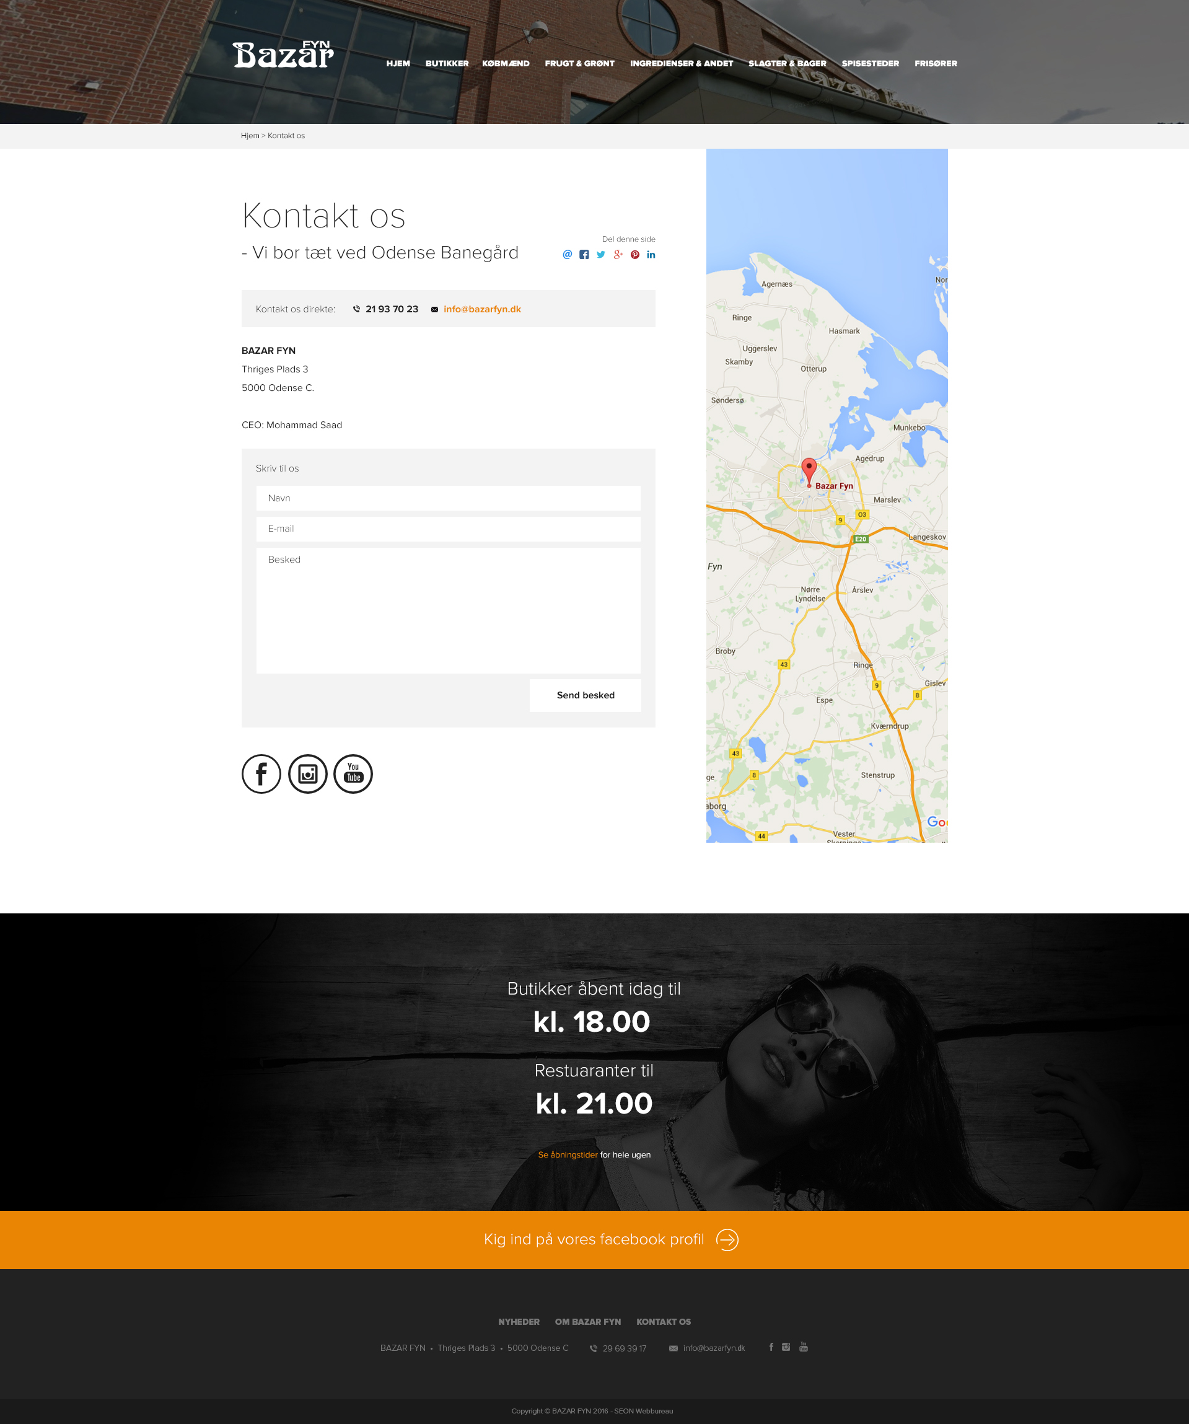Click the footer Facebook icon

click(x=771, y=1347)
